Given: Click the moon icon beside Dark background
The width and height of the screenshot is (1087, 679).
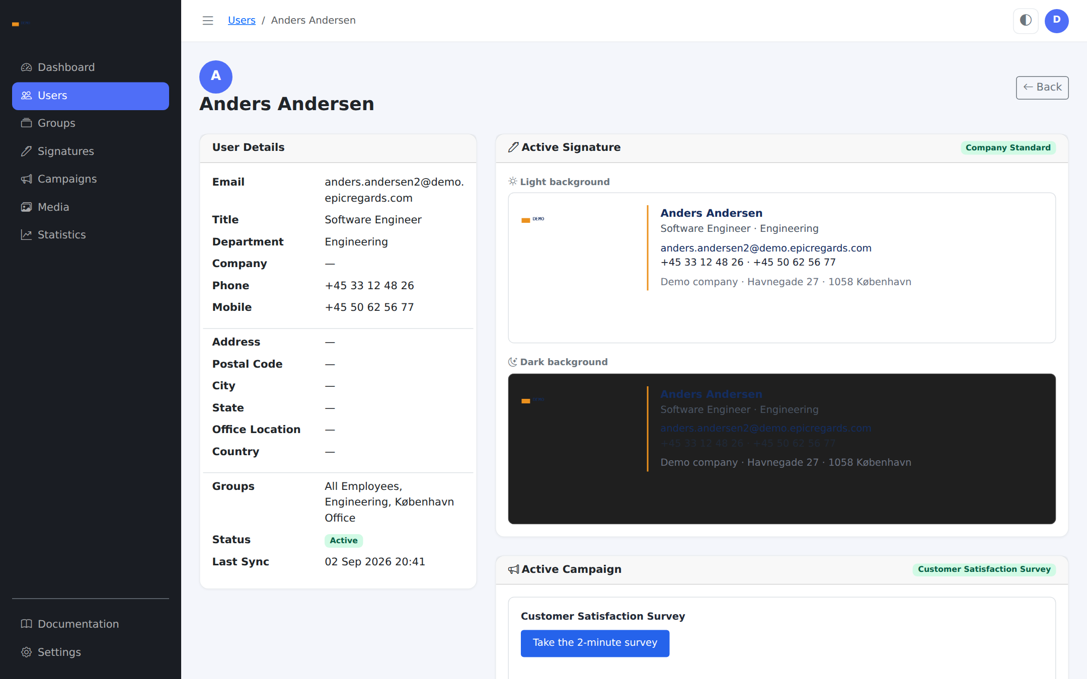Looking at the screenshot, I should pyautogui.click(x=513, y=362).
